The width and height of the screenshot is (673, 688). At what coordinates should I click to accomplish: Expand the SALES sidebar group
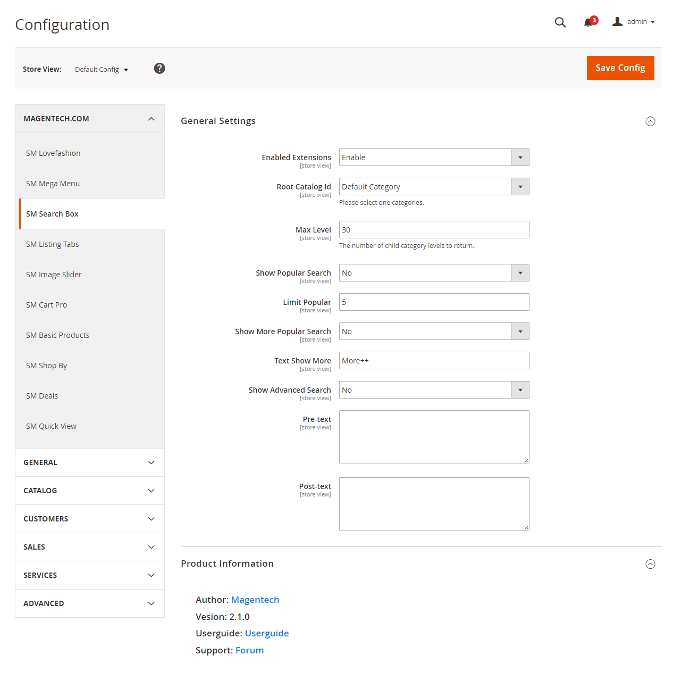pos(90,547)
